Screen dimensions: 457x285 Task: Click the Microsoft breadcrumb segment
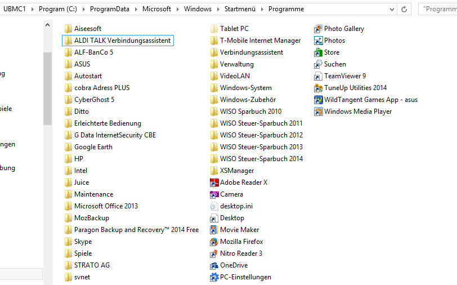(x=156, y=9)
